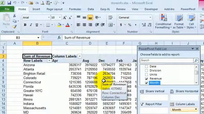Align text right

90,25
